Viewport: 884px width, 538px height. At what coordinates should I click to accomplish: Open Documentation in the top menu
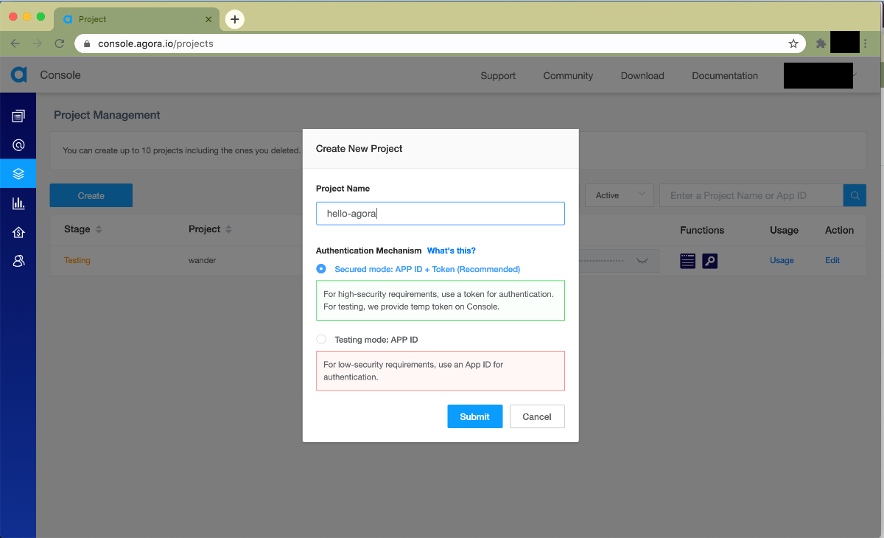tap(725, 75)
